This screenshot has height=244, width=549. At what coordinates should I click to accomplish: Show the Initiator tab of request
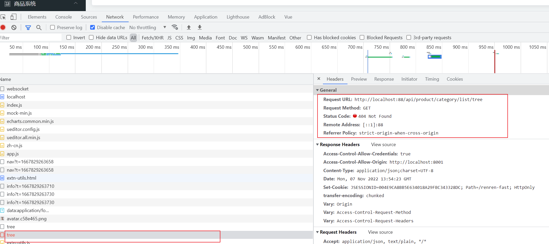coord(409,79)
